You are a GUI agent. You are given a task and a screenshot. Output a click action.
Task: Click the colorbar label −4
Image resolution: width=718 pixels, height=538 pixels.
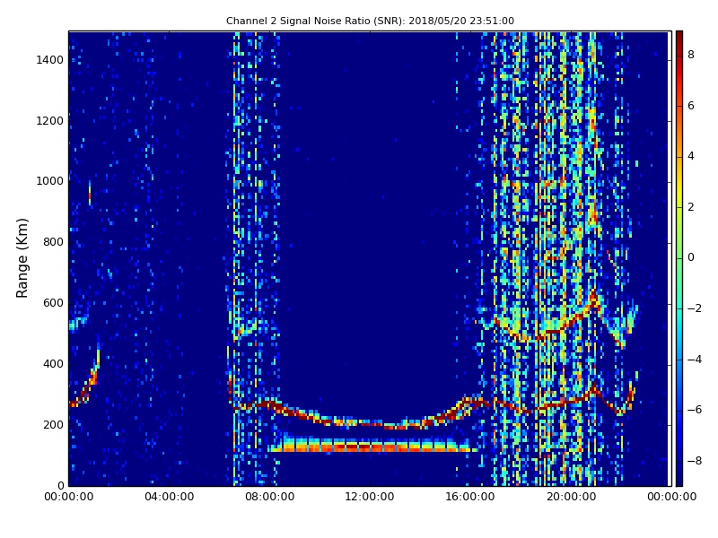pyautogui.click(x=695, y=360)
